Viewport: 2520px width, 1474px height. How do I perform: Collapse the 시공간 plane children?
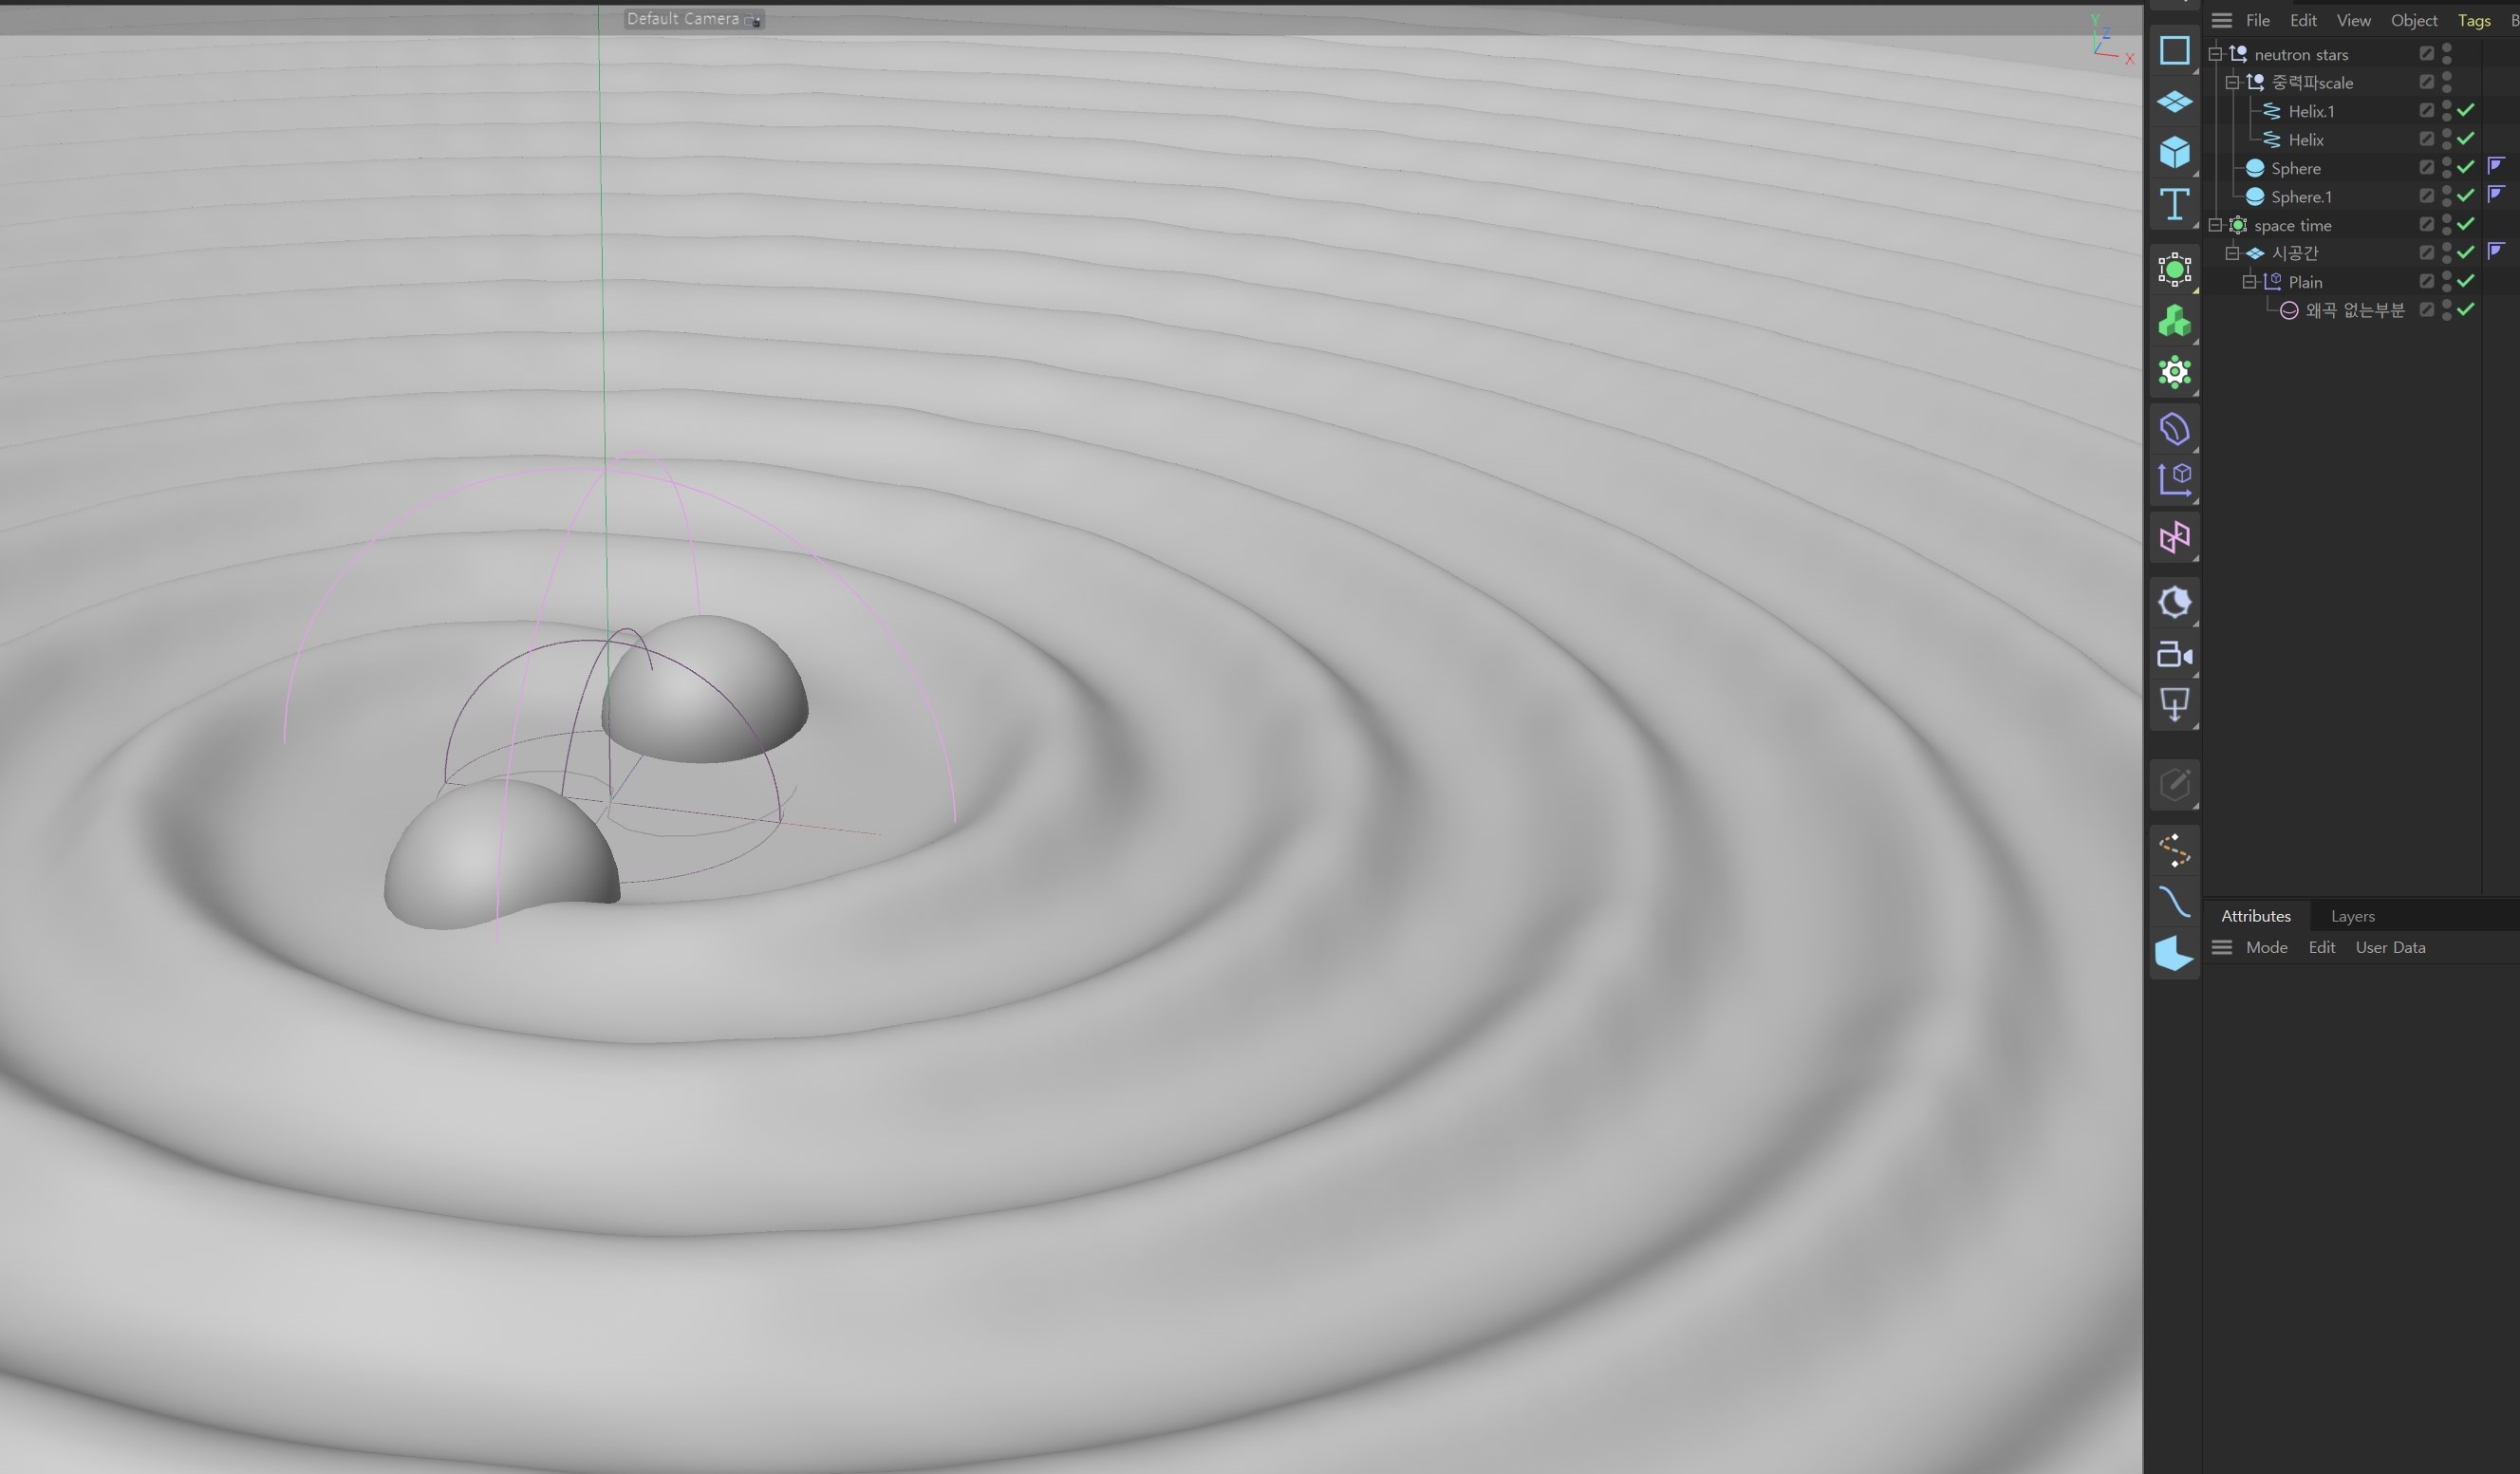pyautogui.click(x=2232, y=253)
